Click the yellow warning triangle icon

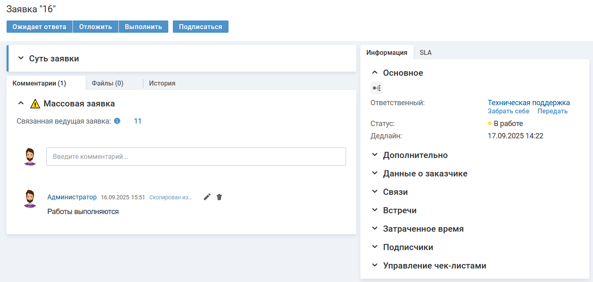[35, 104]
